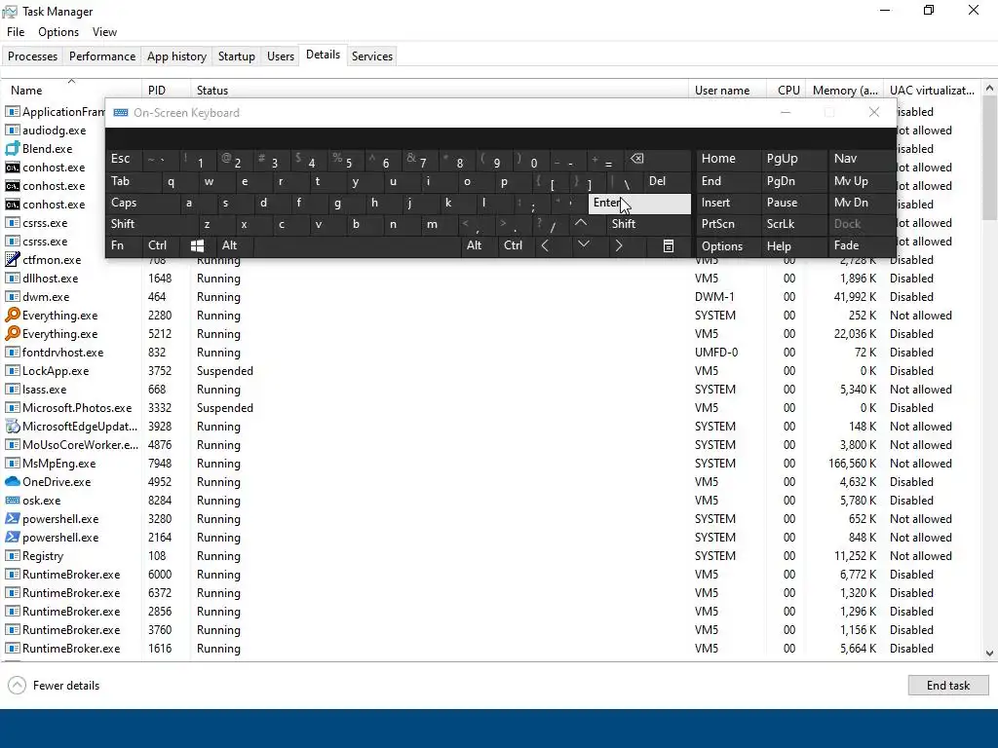
Task: Switch to the Performance tab
Action: [x=102, y=56]
